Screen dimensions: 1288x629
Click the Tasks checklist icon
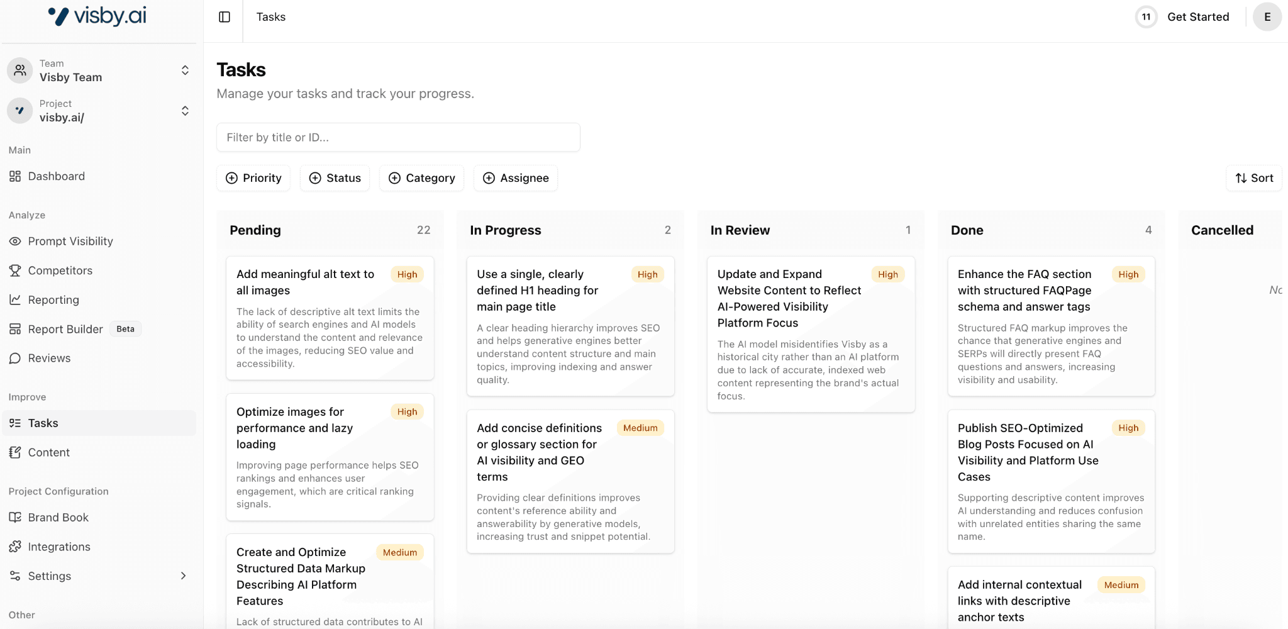(x=15, y=423)
